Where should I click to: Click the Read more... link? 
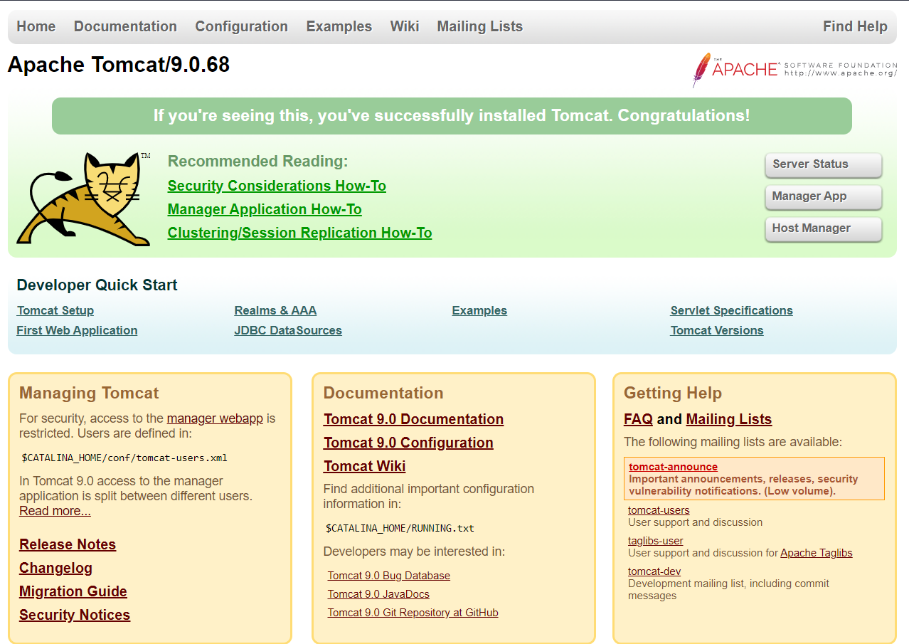point(55,511)
